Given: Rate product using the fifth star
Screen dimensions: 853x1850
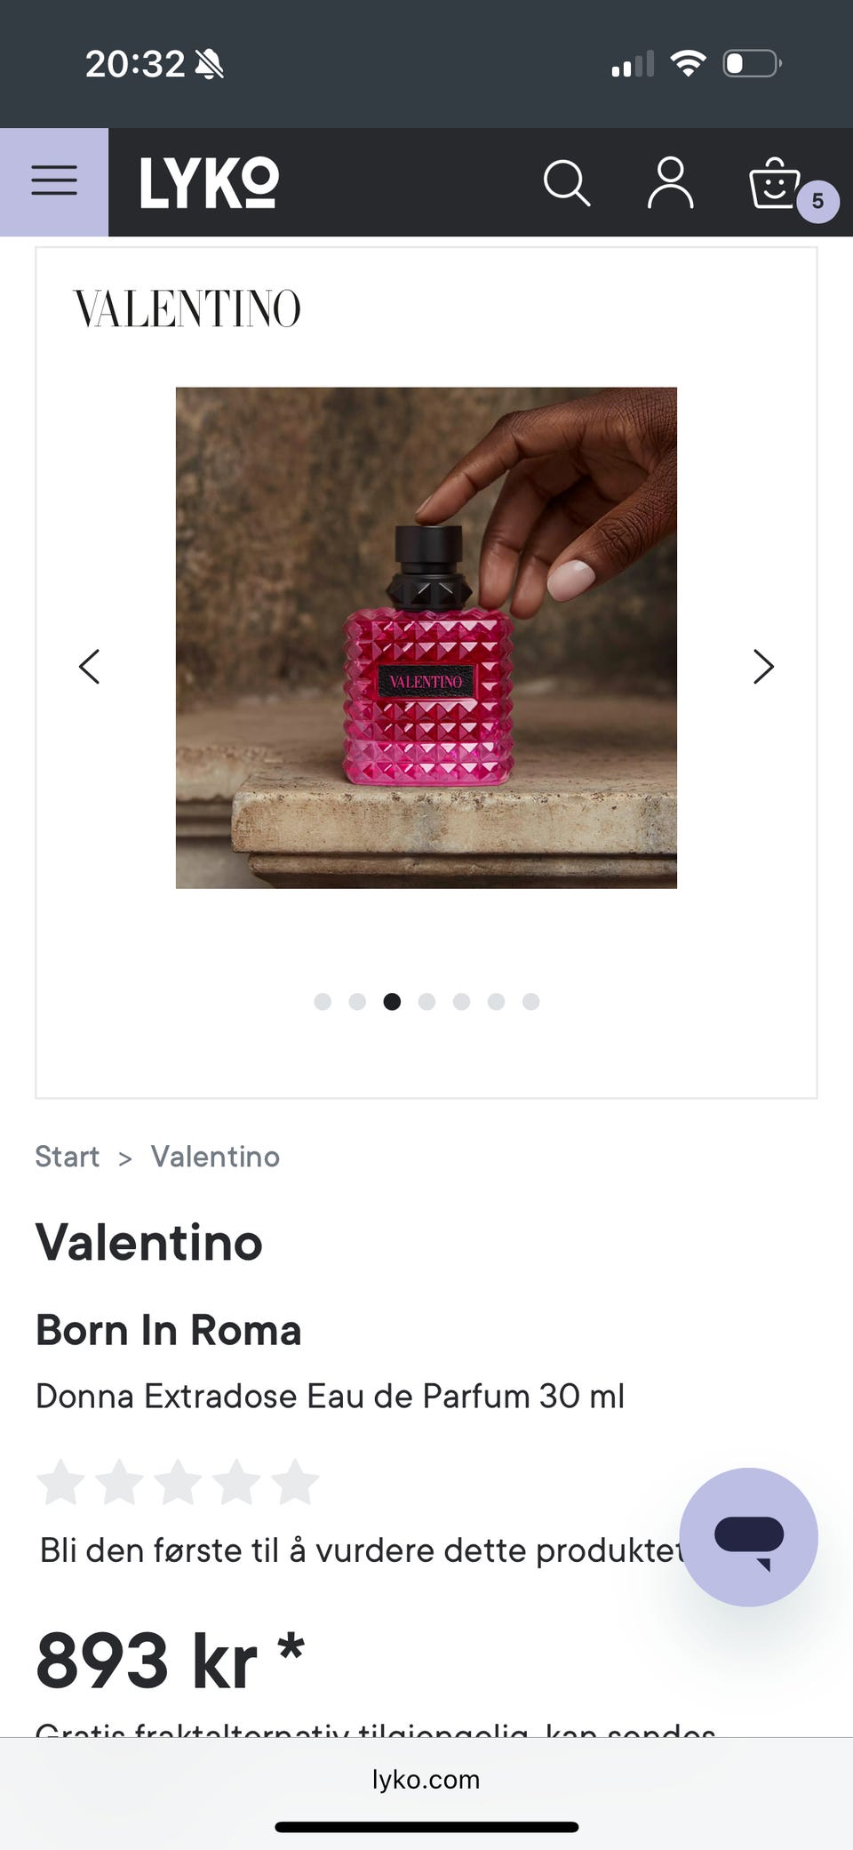Looking at the screenshot, I should tap(295, 1482).
